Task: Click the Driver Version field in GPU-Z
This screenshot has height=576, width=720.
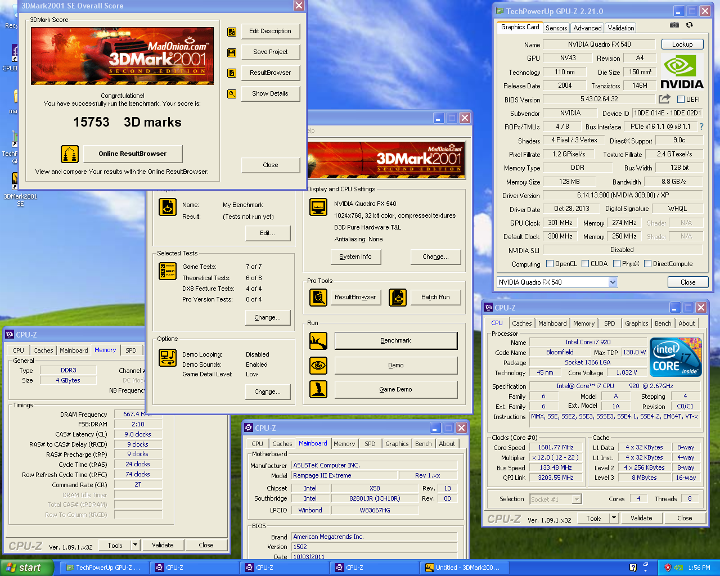Action: tap(623, 195)
